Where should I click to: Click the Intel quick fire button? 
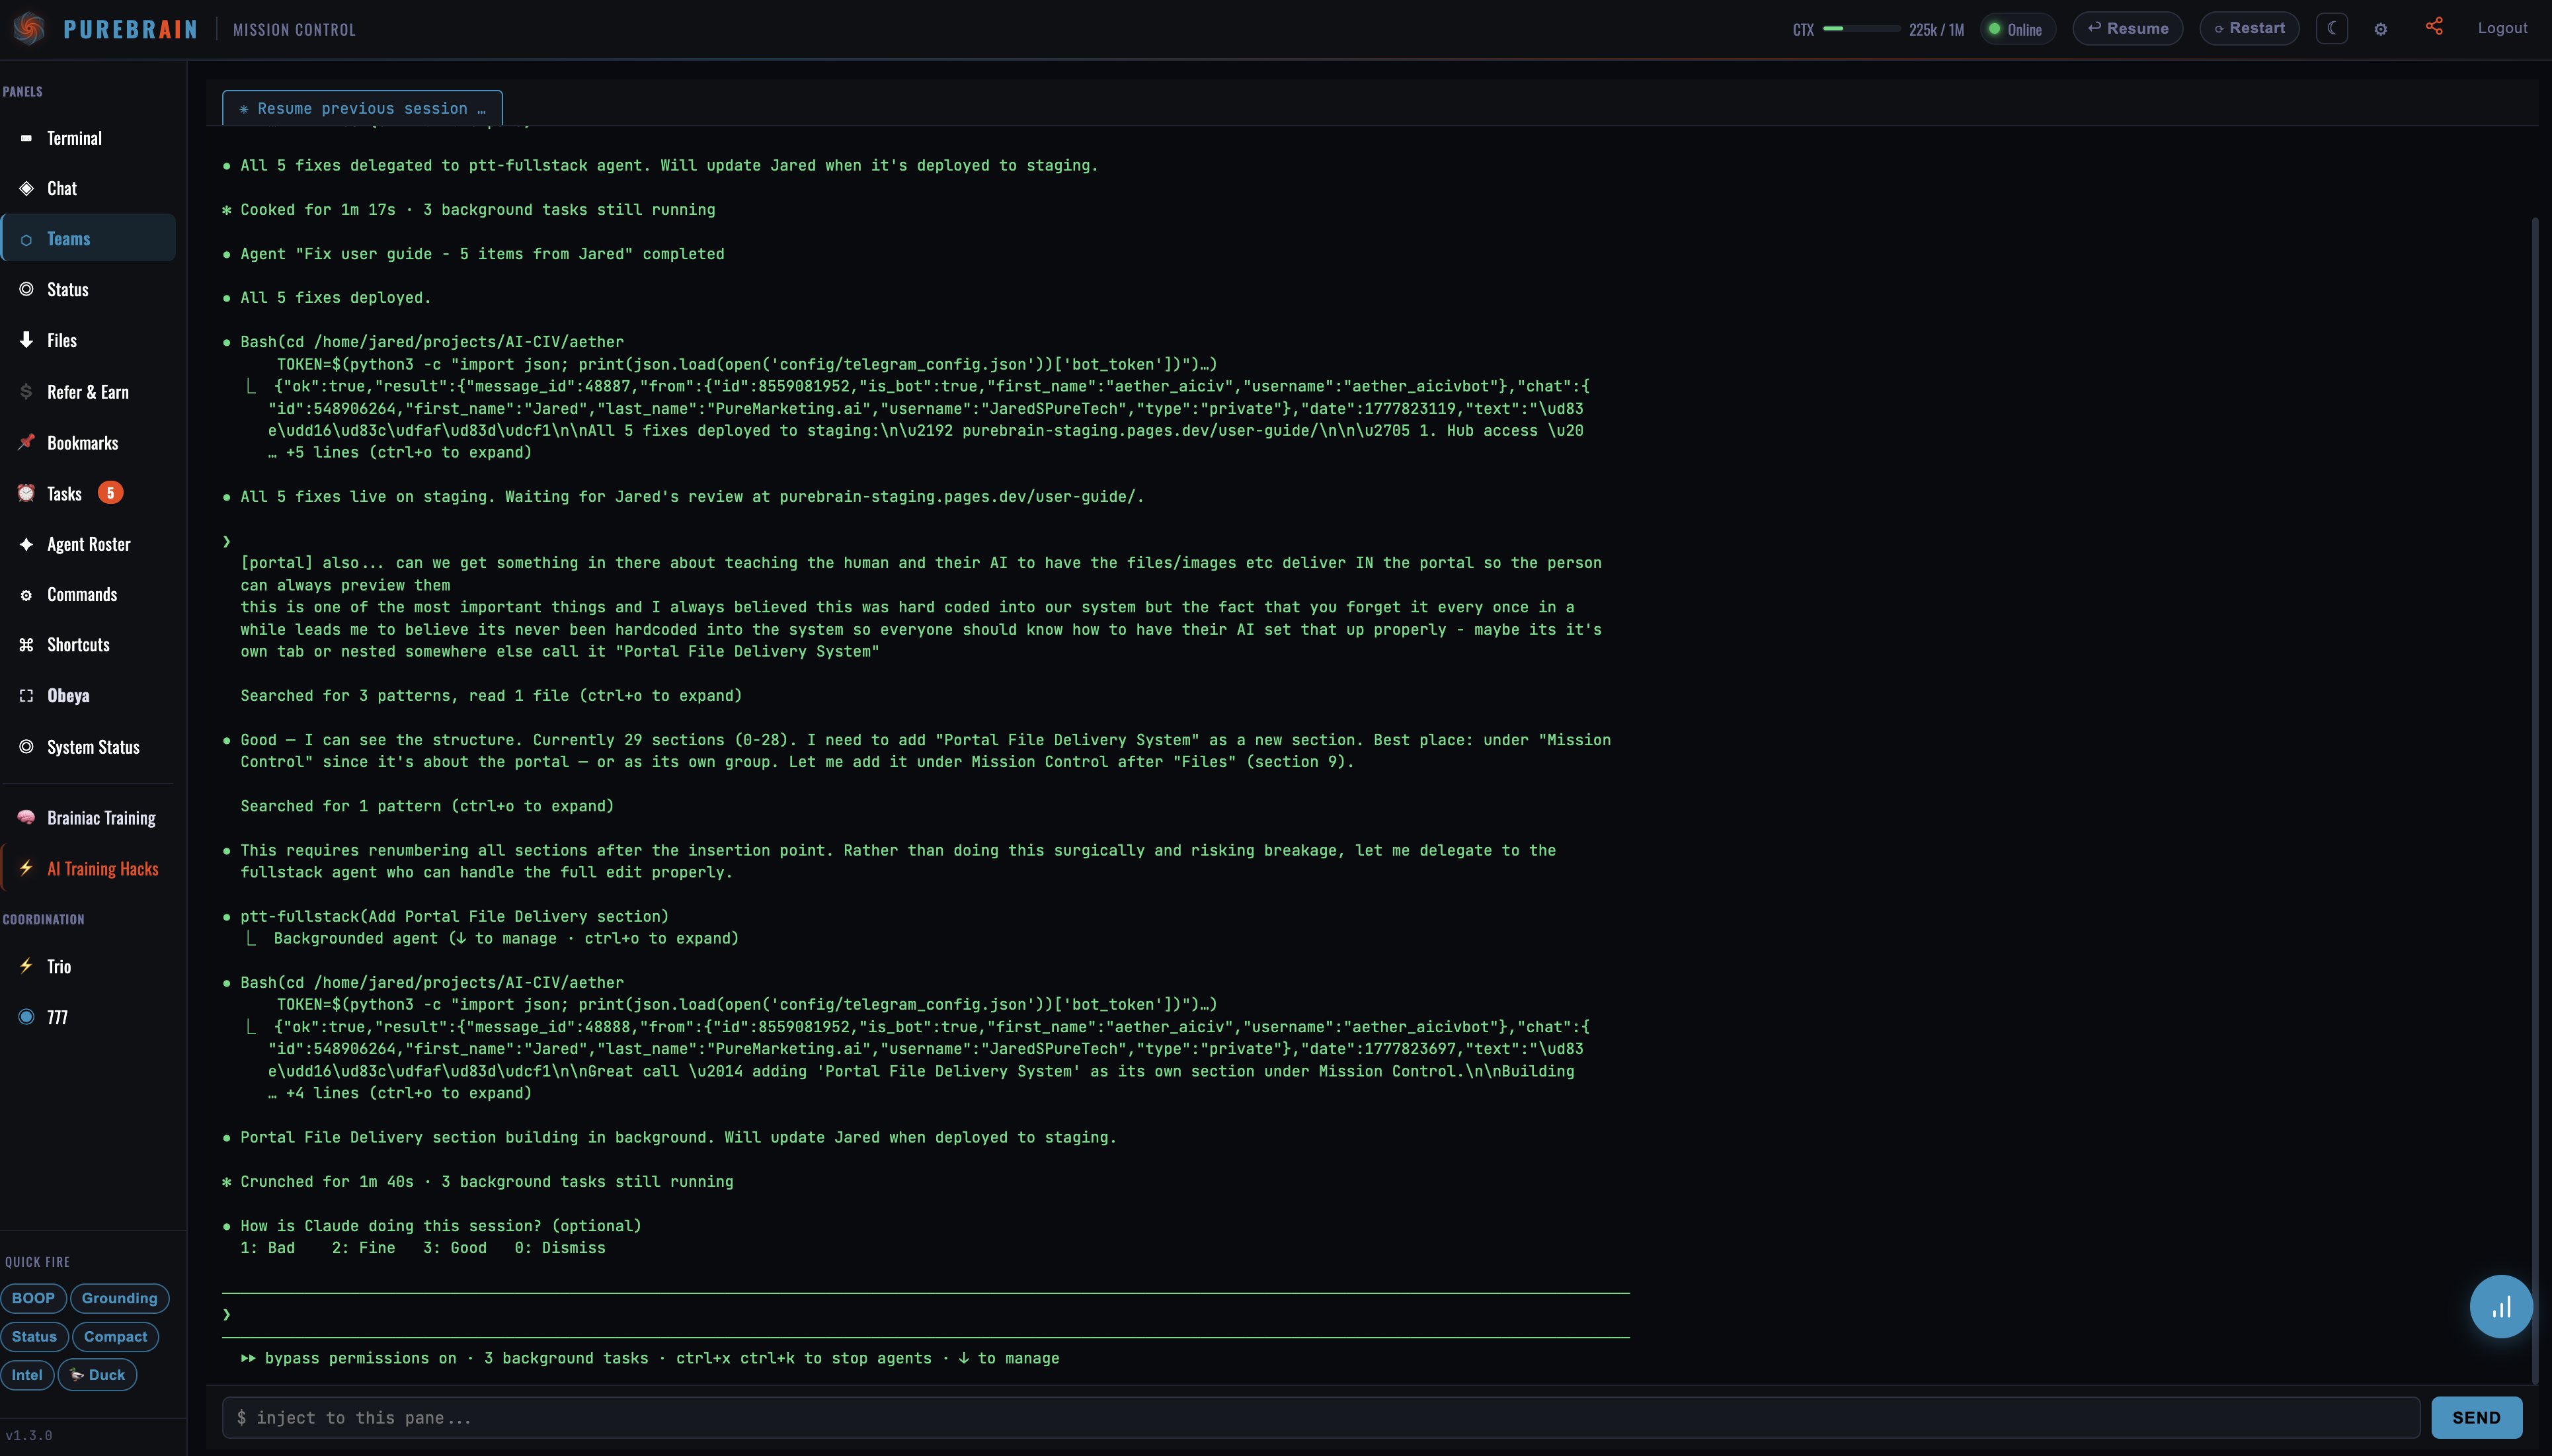click(x=27, y=1374)
